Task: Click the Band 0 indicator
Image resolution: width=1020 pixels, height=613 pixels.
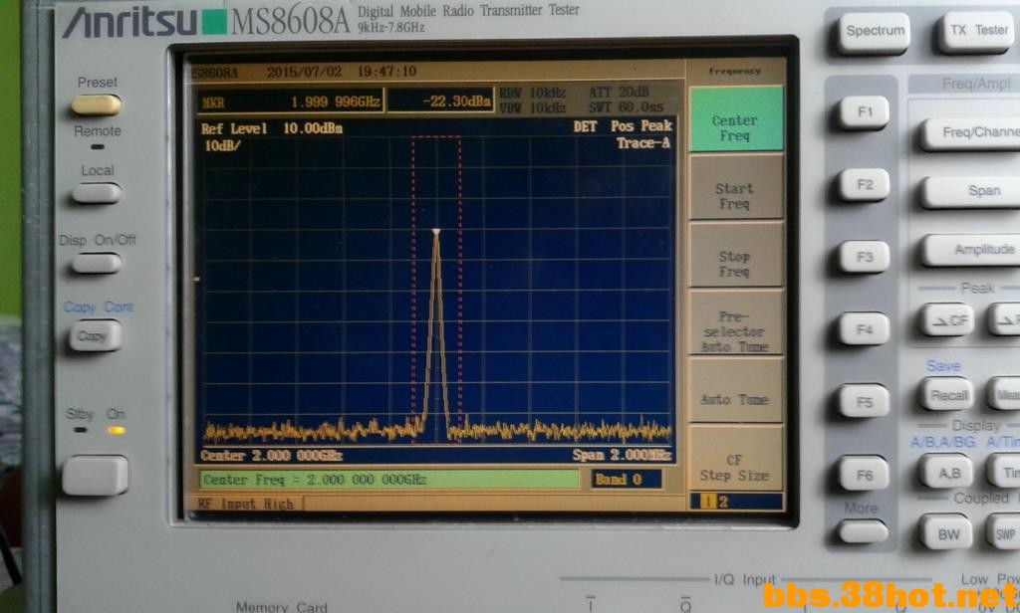Action: (626, 479)
